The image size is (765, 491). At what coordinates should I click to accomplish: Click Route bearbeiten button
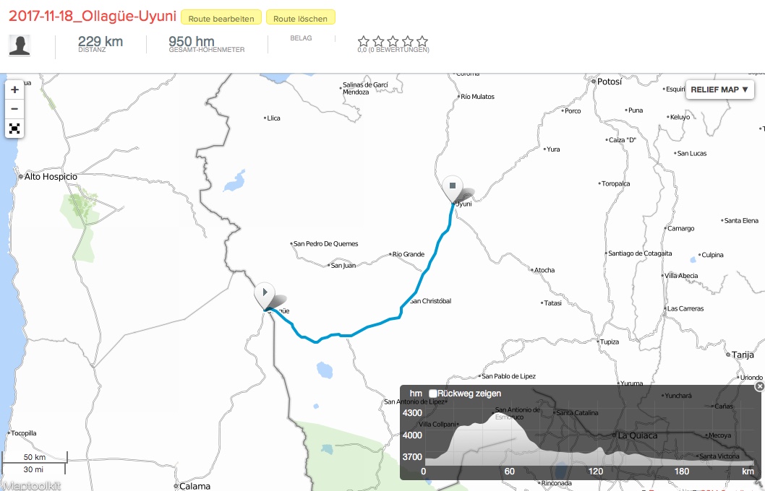221,18
